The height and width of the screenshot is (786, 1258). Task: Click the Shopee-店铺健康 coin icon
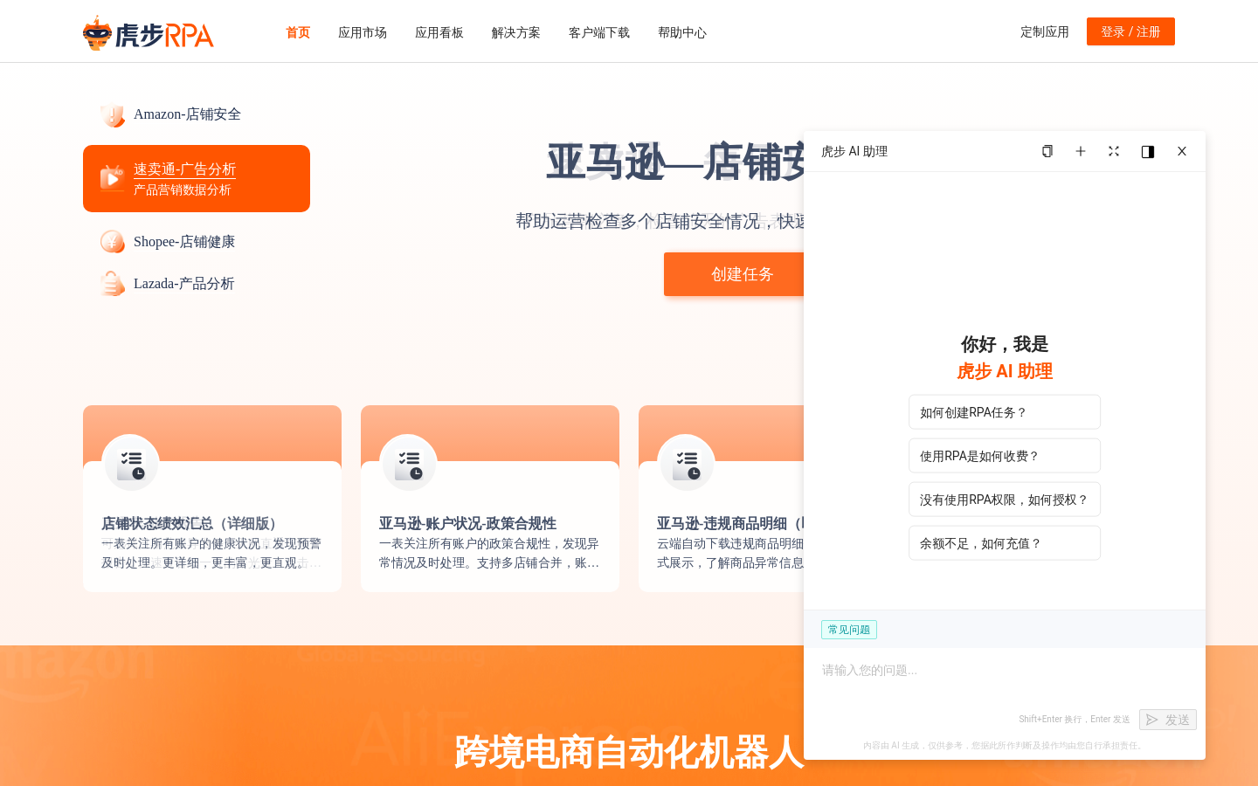112,242
